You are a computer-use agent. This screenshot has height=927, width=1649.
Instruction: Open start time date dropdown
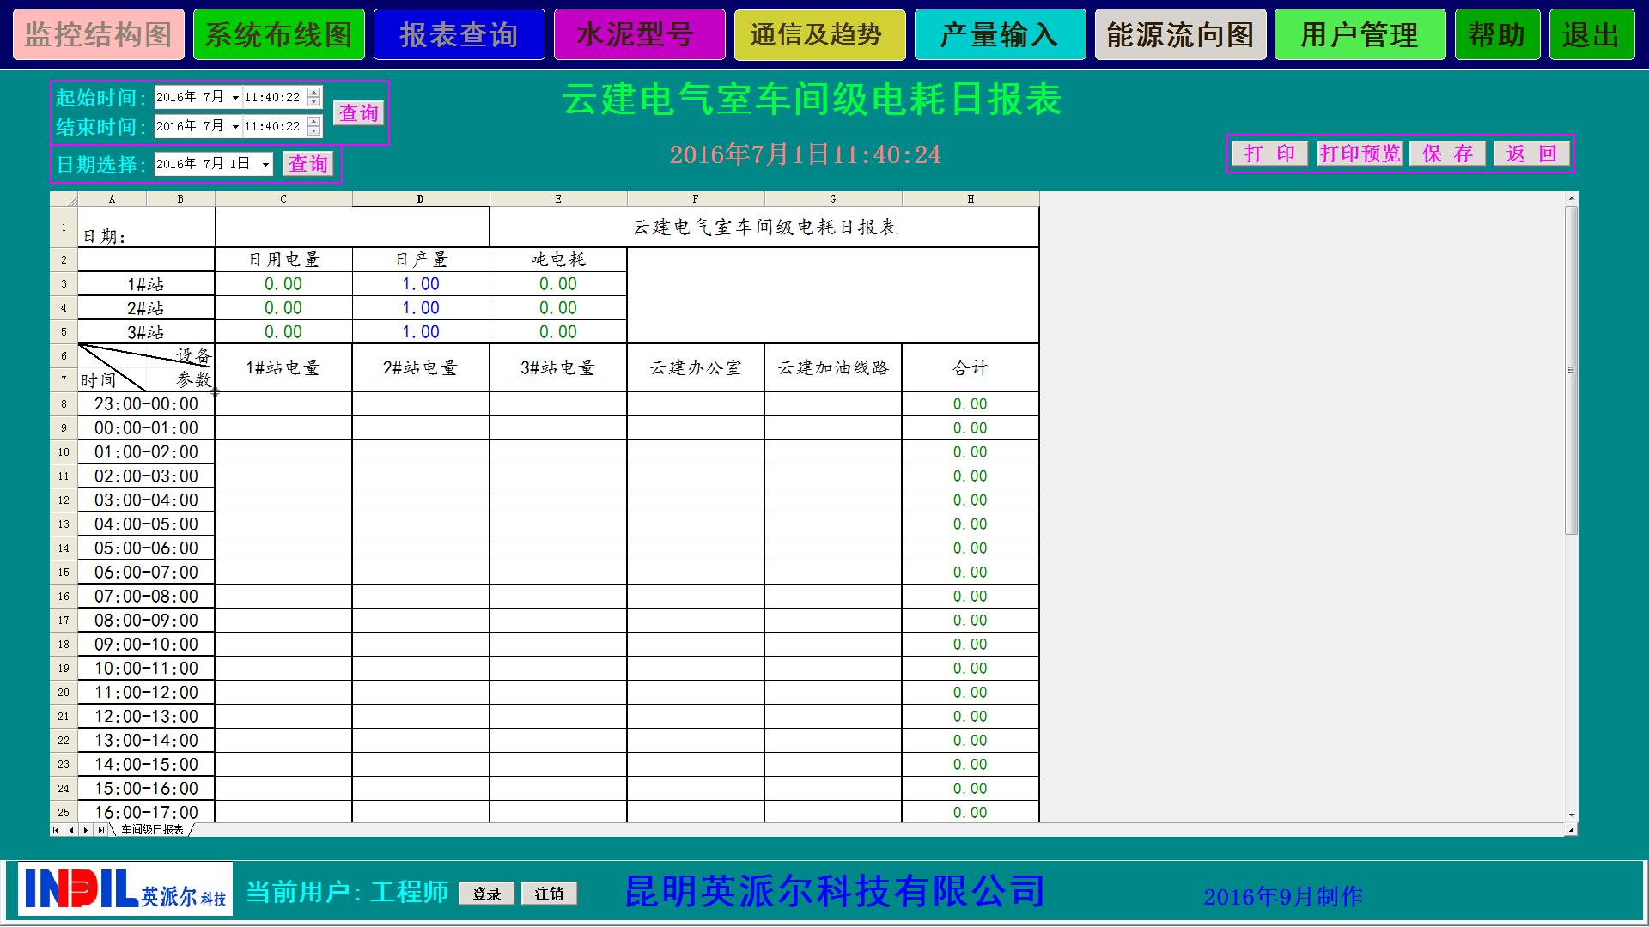[235, 98]
